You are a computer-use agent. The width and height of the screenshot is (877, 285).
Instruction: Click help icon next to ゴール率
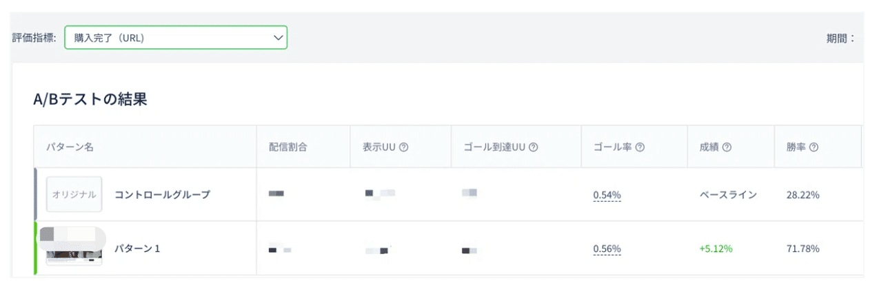(x=640, y=147)
